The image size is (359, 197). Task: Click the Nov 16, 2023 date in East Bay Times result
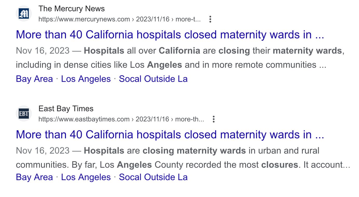[43, 151]
